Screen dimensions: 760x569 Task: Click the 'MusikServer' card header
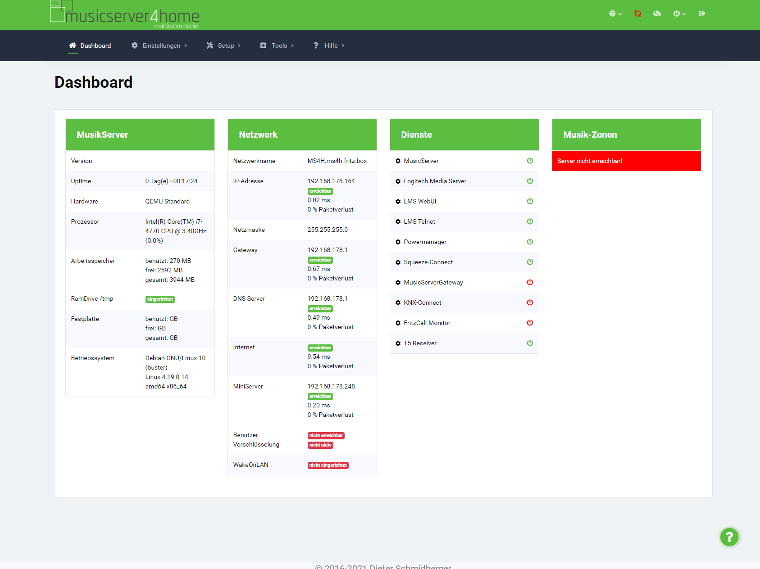140,135
